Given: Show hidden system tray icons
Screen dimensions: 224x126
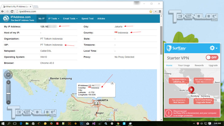Looking at the screenshot, I should (194, 124).
